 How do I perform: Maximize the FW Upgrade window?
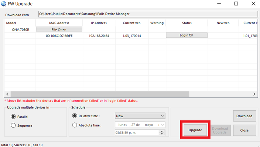(236, 3)
